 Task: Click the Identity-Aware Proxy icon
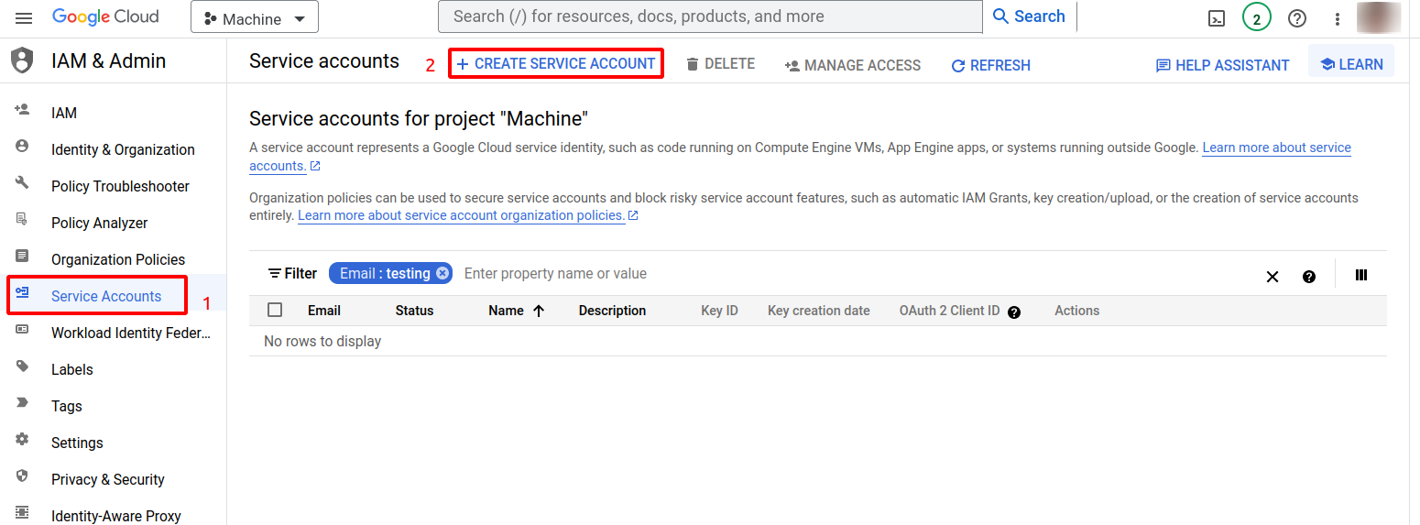[x=22, y=512]
